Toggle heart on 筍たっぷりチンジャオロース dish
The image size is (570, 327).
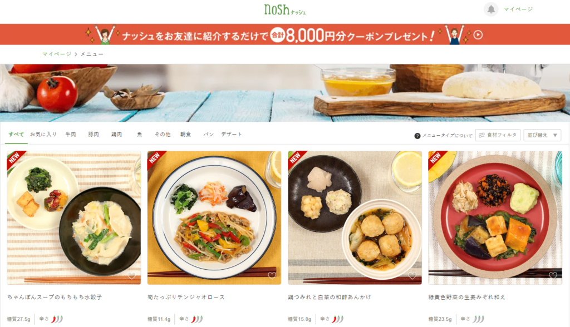tap(272, 276)
